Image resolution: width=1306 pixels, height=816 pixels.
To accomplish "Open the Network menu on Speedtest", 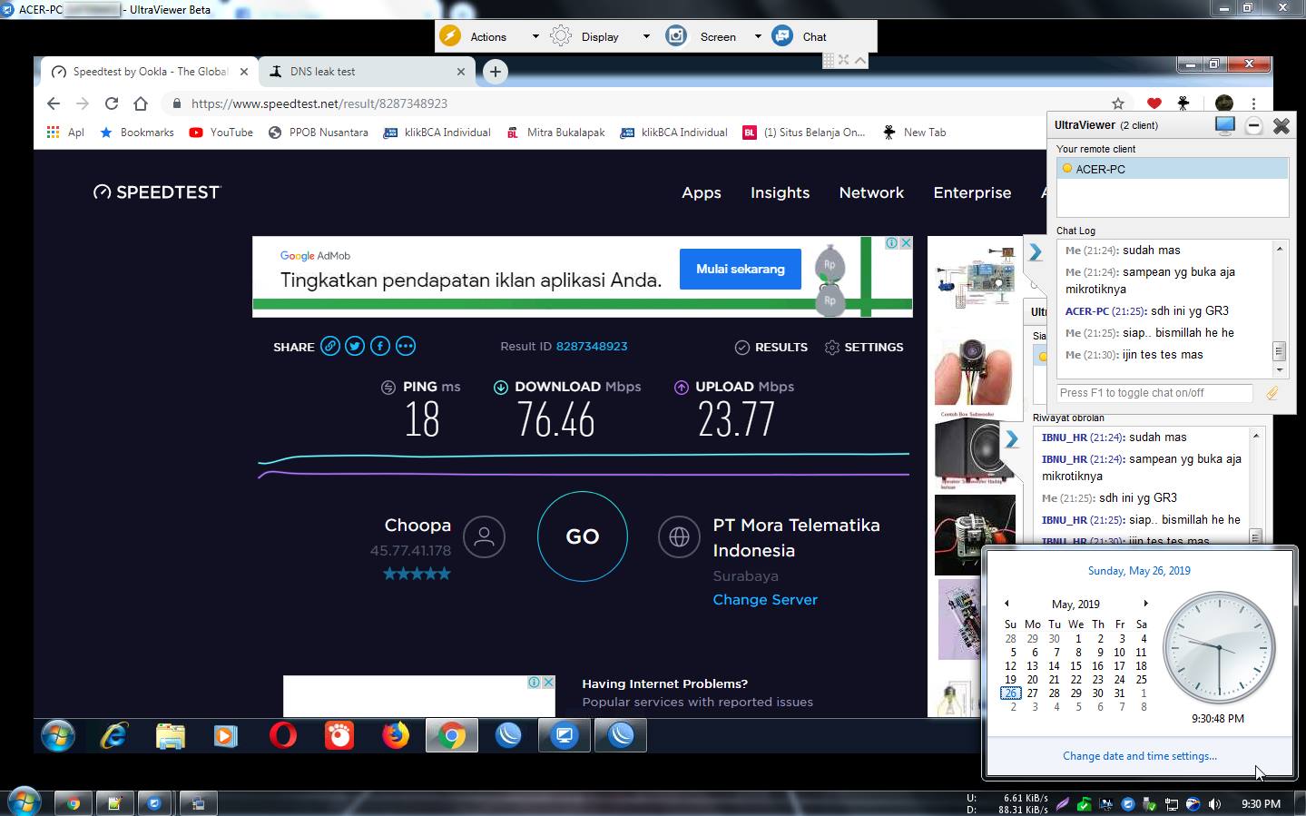I will pyautogui.click(x=871, y=192).
